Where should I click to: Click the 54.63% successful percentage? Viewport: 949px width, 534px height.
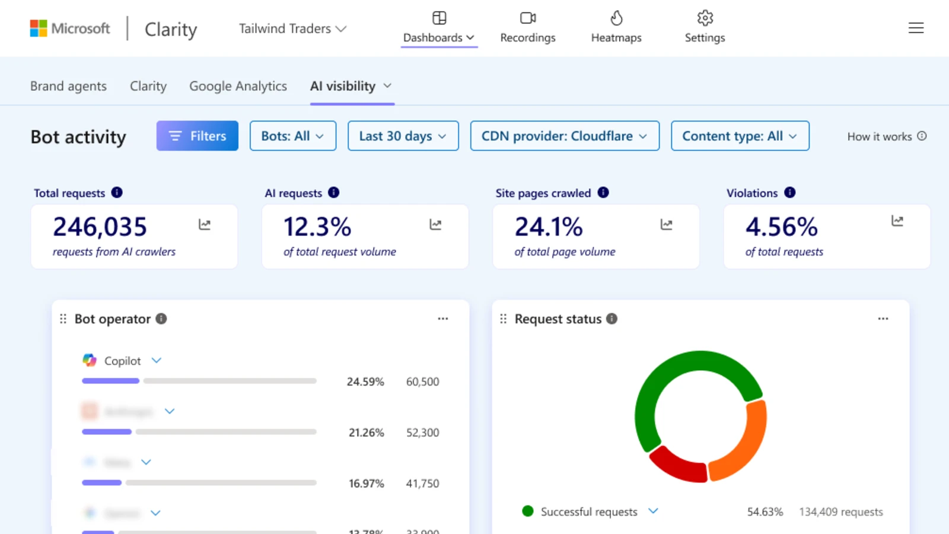(765, 511)
